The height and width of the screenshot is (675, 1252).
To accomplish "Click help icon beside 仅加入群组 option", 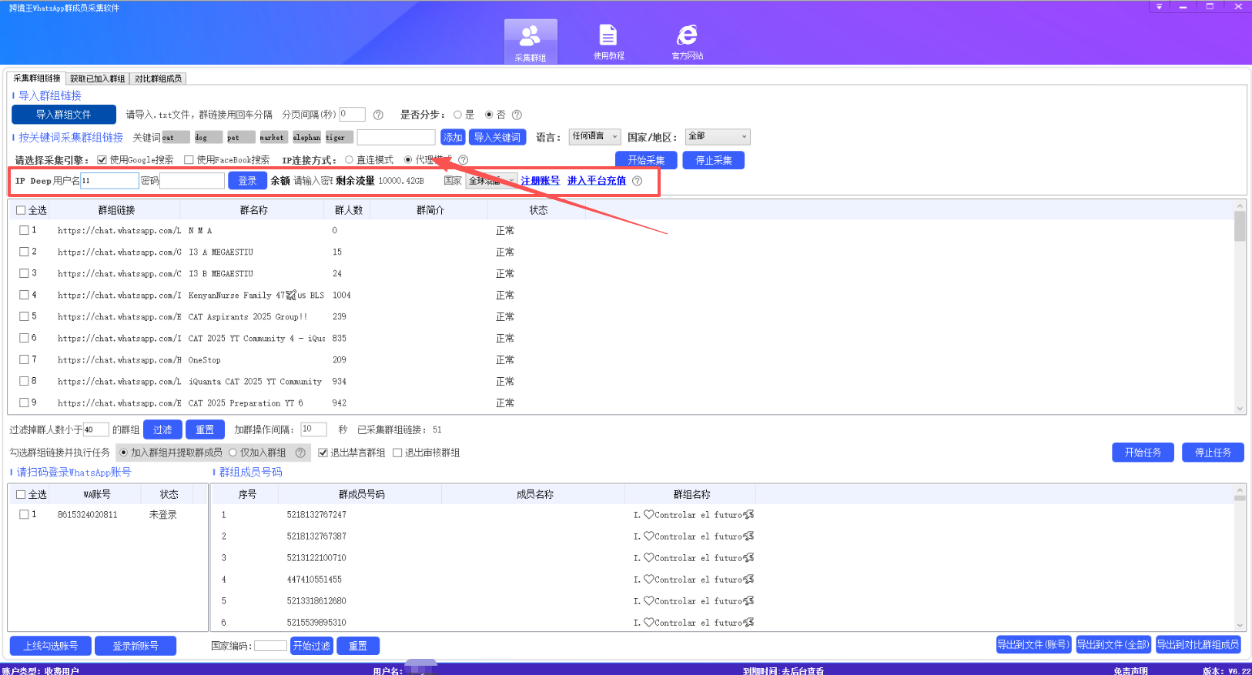I will 300,453.
